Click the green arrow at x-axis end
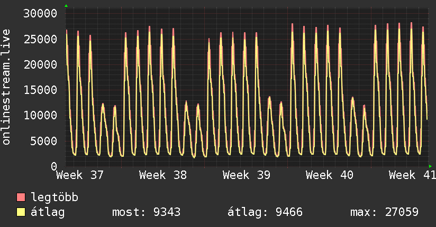Viewport: 436px width, 227px height. pyautogui.click(x=430, y=166)
